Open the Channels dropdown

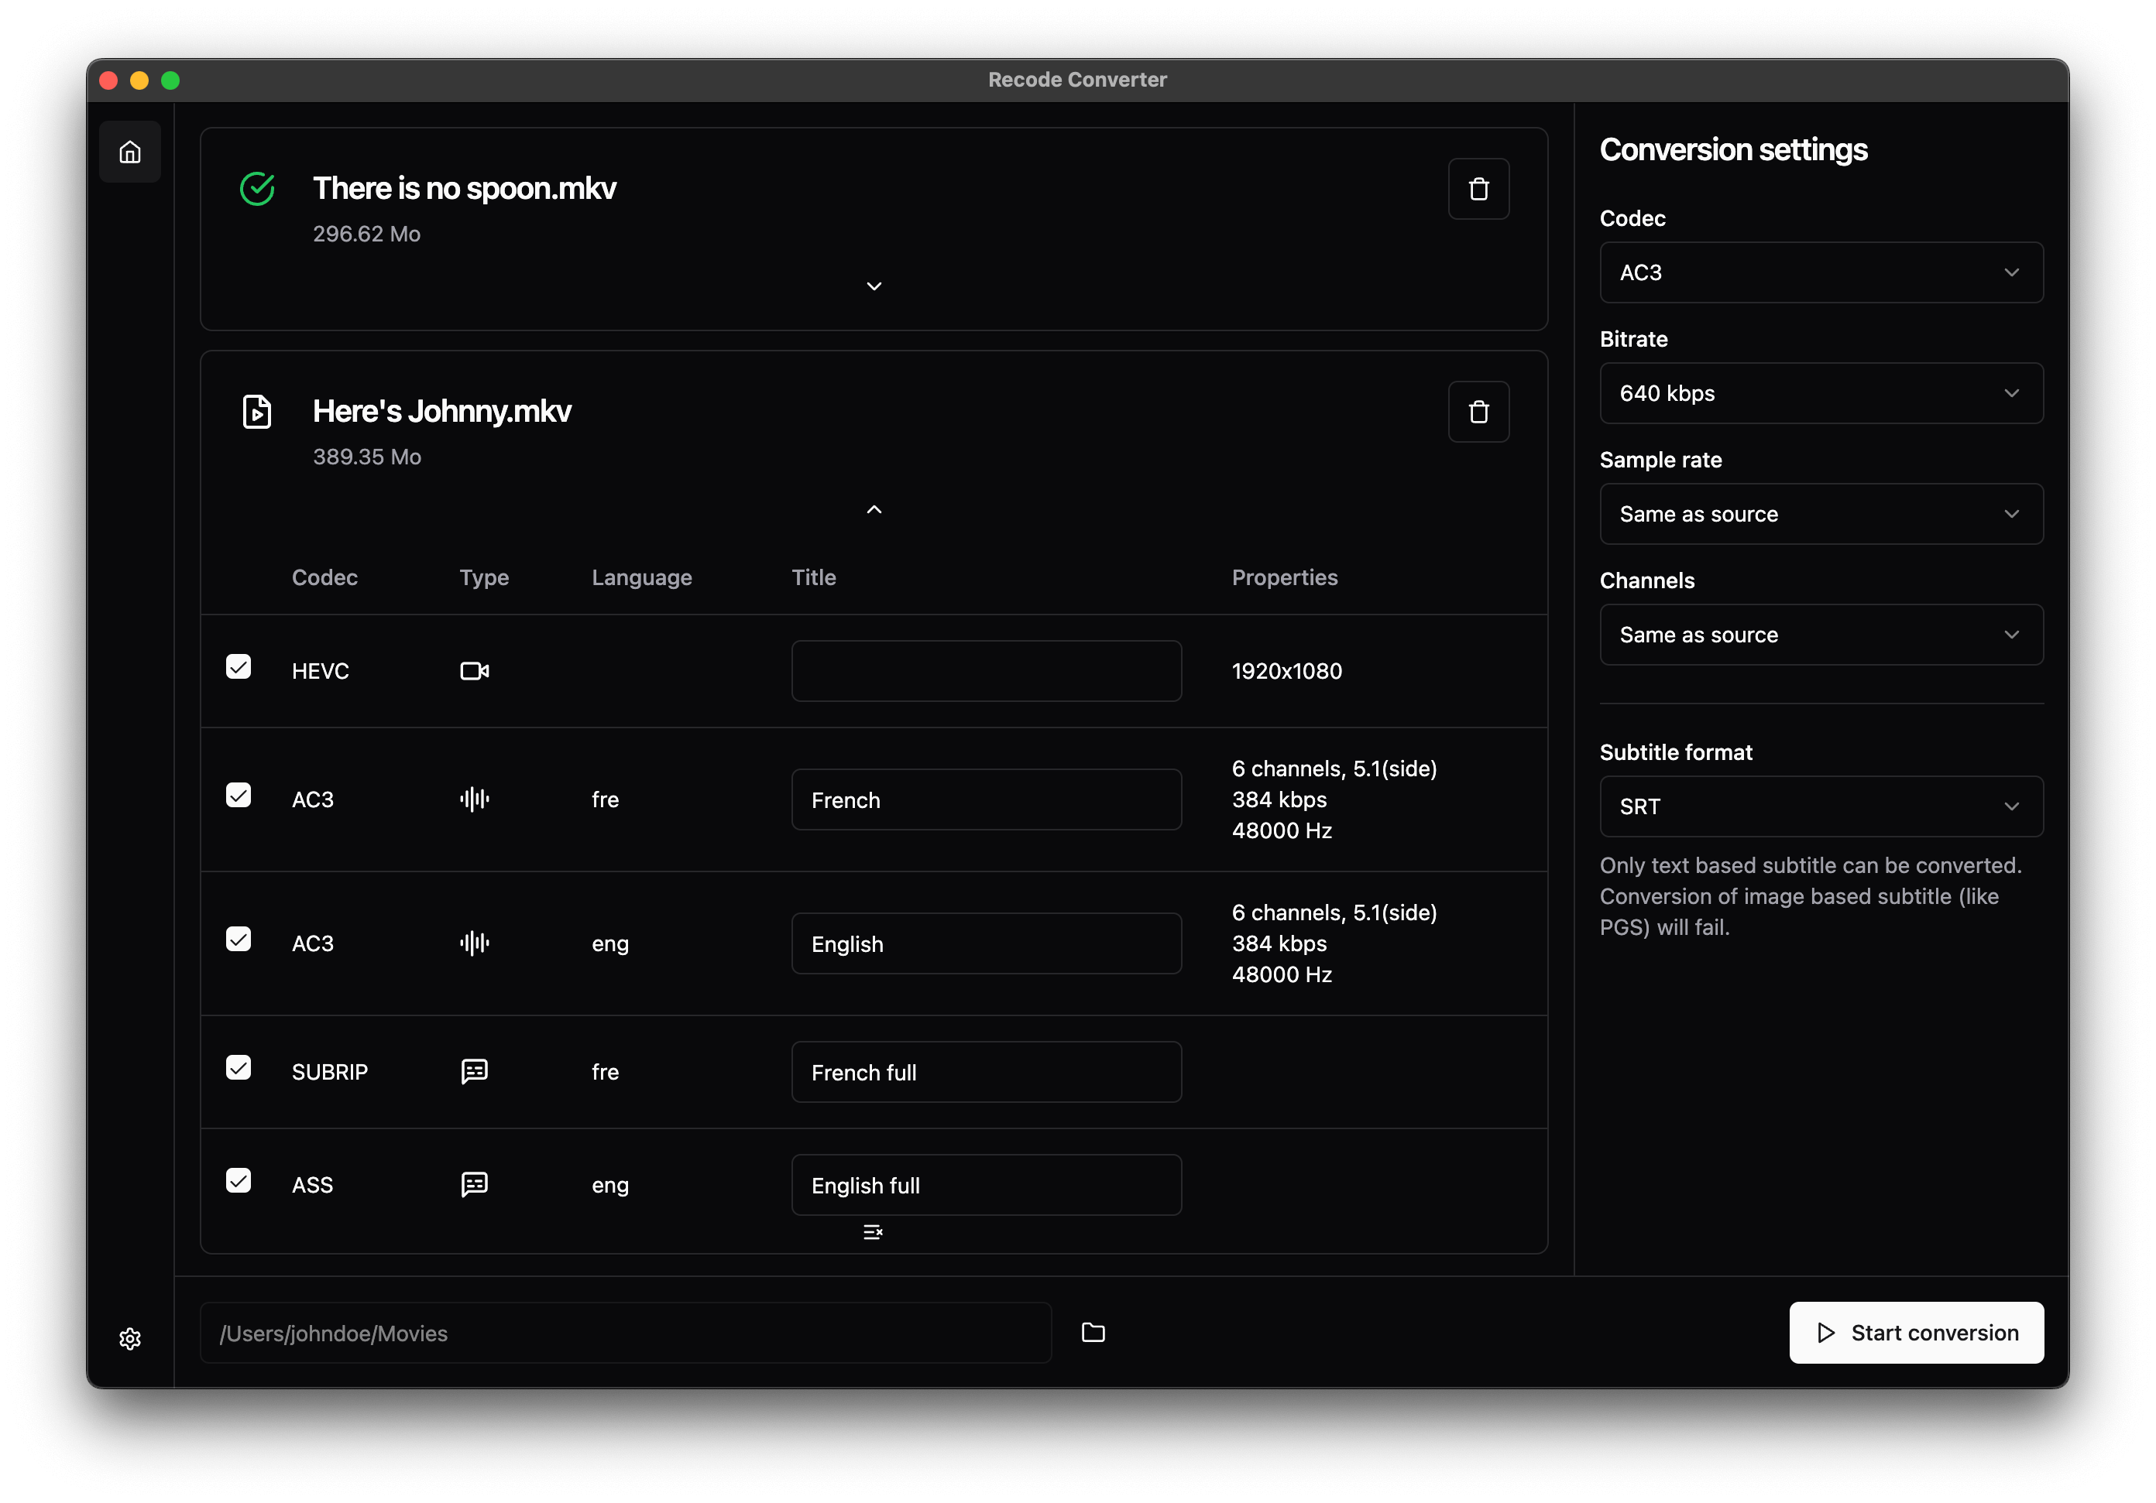(1821, 635)
